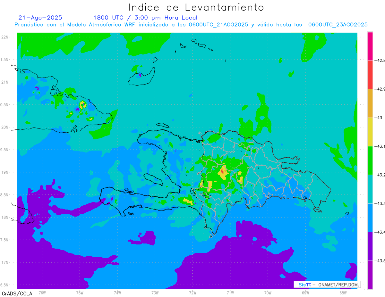Click the colorbar value "-43.2"
Screen dimensions: 385x297
coord(381,175)
